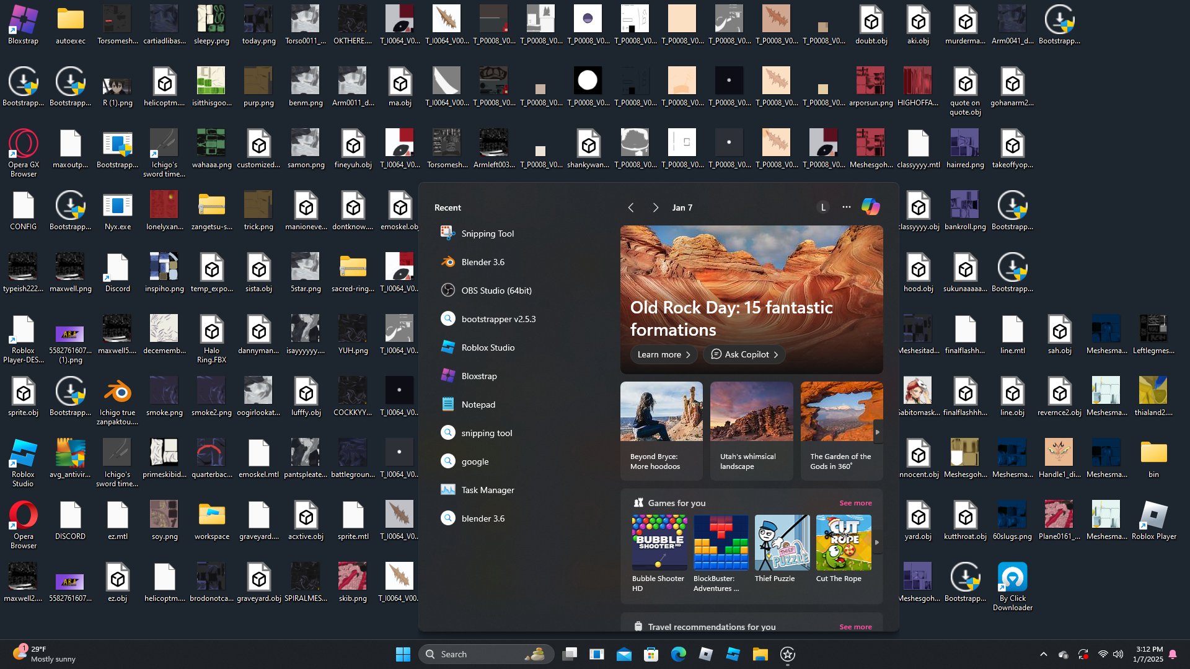The width and height of the screenshot is (1190, 669).
Task: Open three-dots options menu in panel
Action: [x=846, y=207]
